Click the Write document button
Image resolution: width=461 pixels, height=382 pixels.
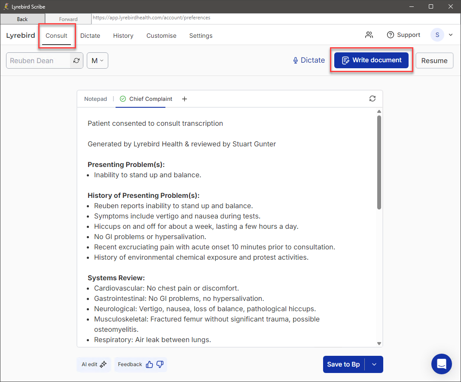click(x=371, y=60)
